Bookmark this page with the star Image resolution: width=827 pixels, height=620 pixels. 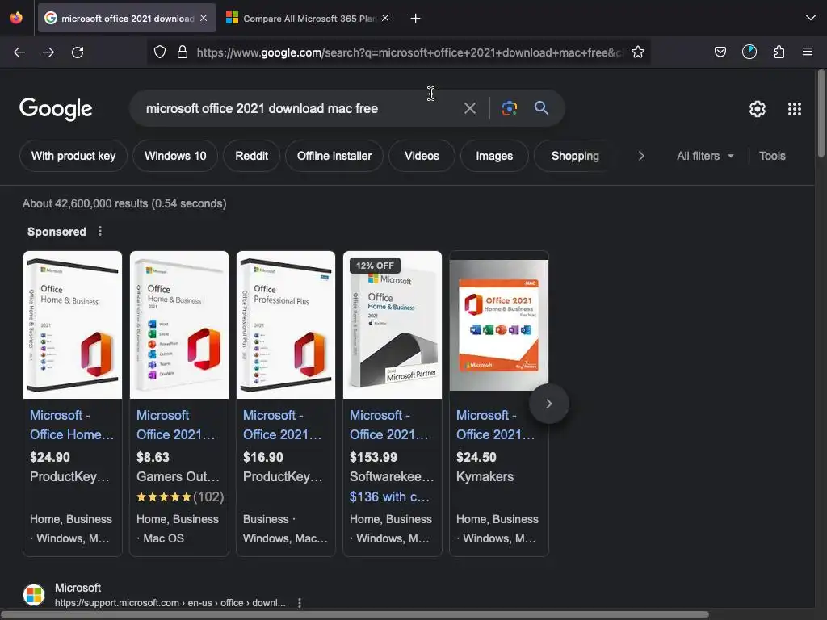point(638,52)
